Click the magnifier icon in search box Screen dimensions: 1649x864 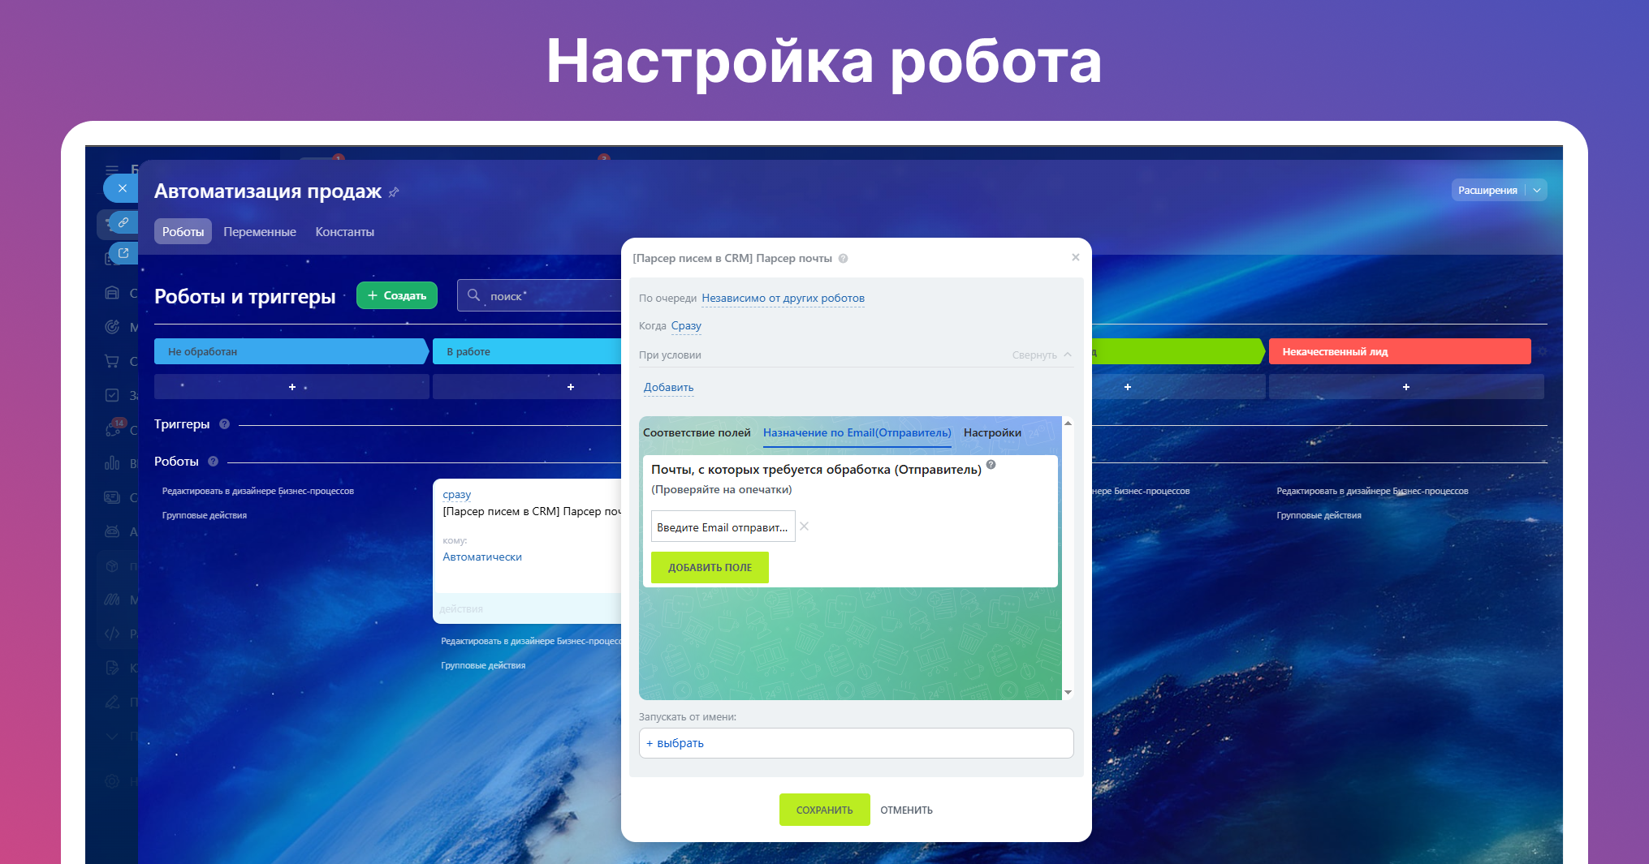(x=474, y=295)
